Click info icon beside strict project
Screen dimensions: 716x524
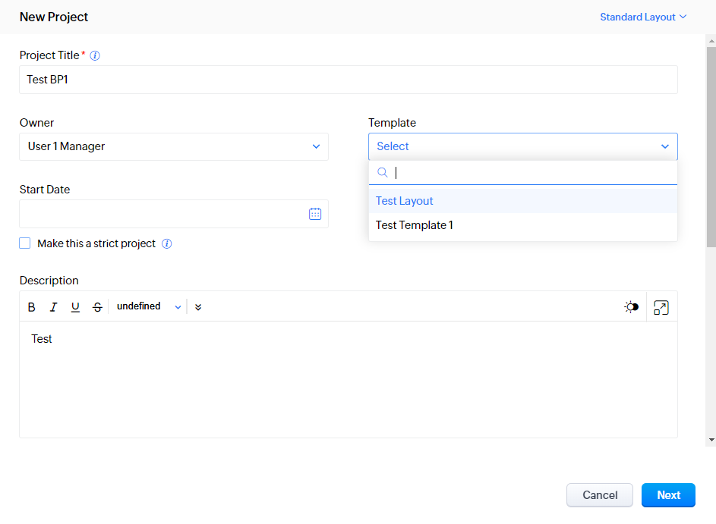pyautogui.click(x=167, y=244)
